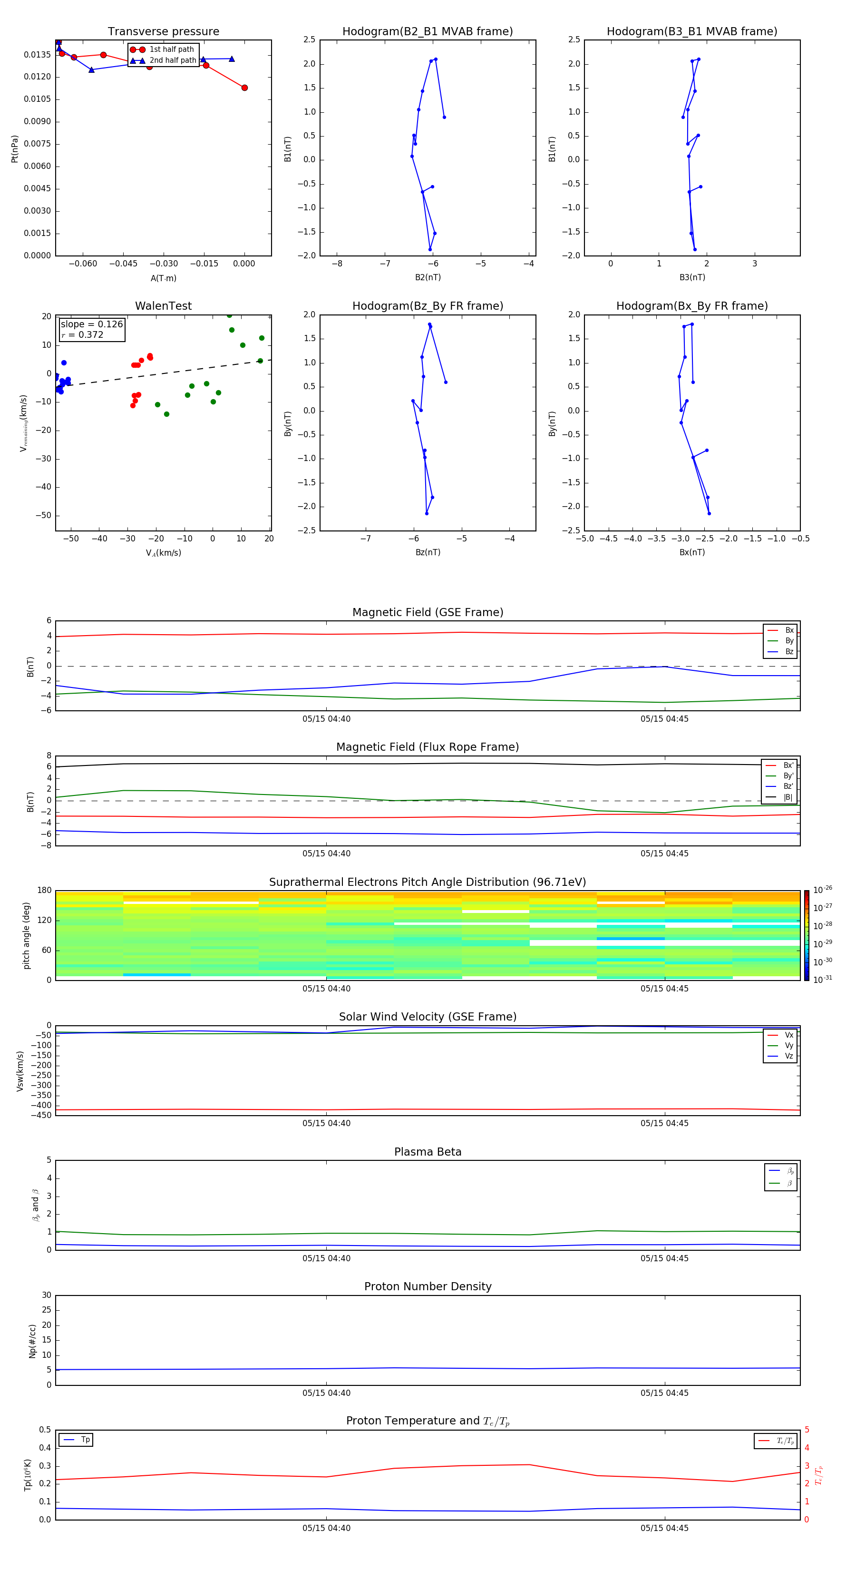Screen dimensions: 856x1570
Task: Click the 'Proton Temperature and Te/Tp' title
Action: 428,1421
